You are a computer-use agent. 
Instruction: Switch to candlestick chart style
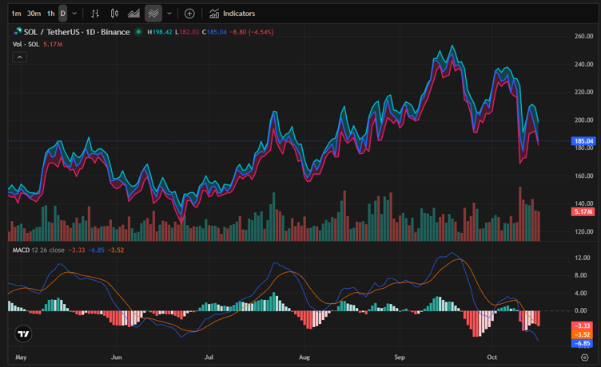(114, 14)
